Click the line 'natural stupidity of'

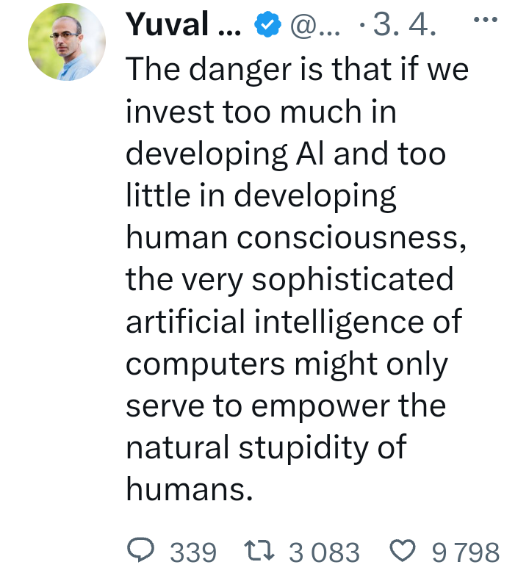pos(266,447)
